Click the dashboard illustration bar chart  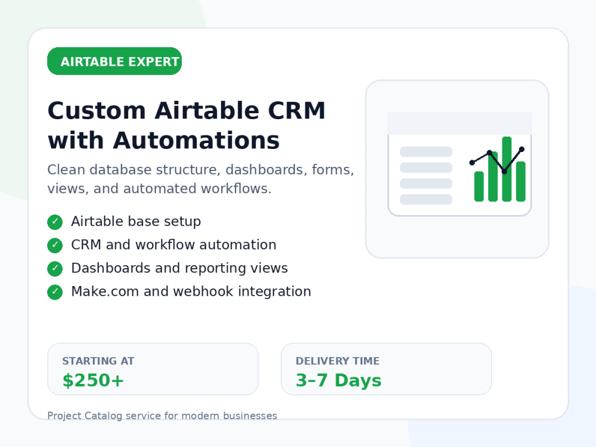pos(499,169)
